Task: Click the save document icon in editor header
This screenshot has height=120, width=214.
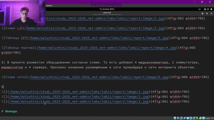Action: click(x=202, y=13)
